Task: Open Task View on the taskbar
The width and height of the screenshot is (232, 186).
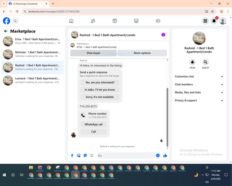Action: 22,175
